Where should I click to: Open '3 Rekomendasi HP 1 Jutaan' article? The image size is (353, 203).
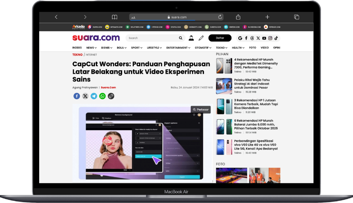[x=256, y=104]
